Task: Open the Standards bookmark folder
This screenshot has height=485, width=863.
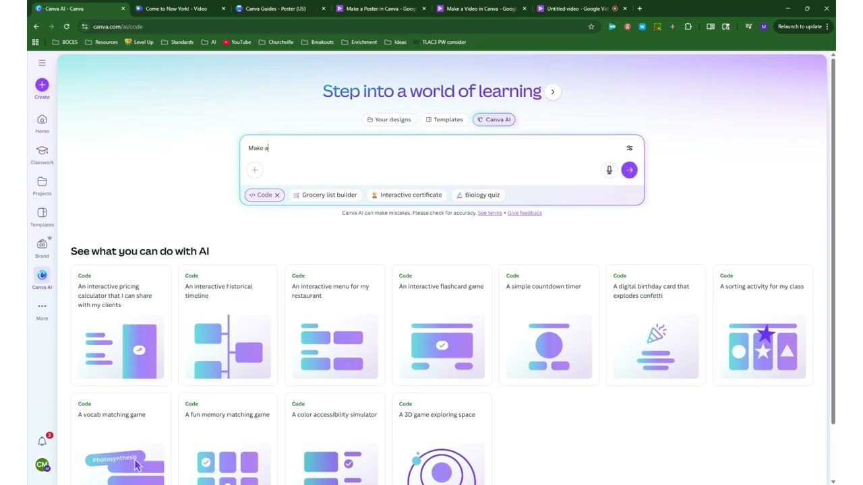Action: click(x=177, y=42)
